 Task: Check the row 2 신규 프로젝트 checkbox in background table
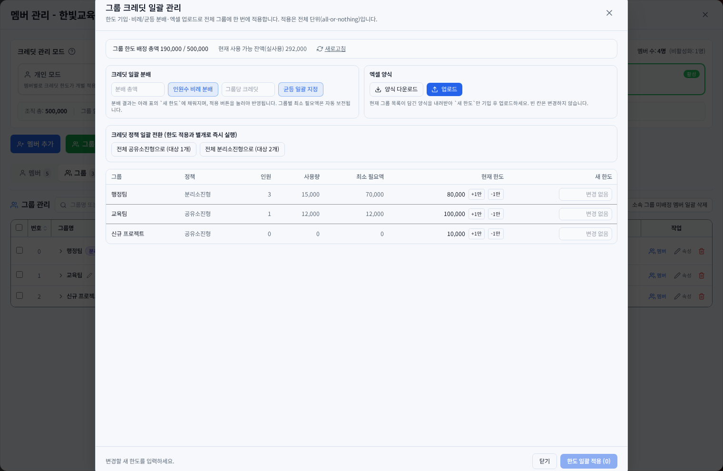[20, 295]
